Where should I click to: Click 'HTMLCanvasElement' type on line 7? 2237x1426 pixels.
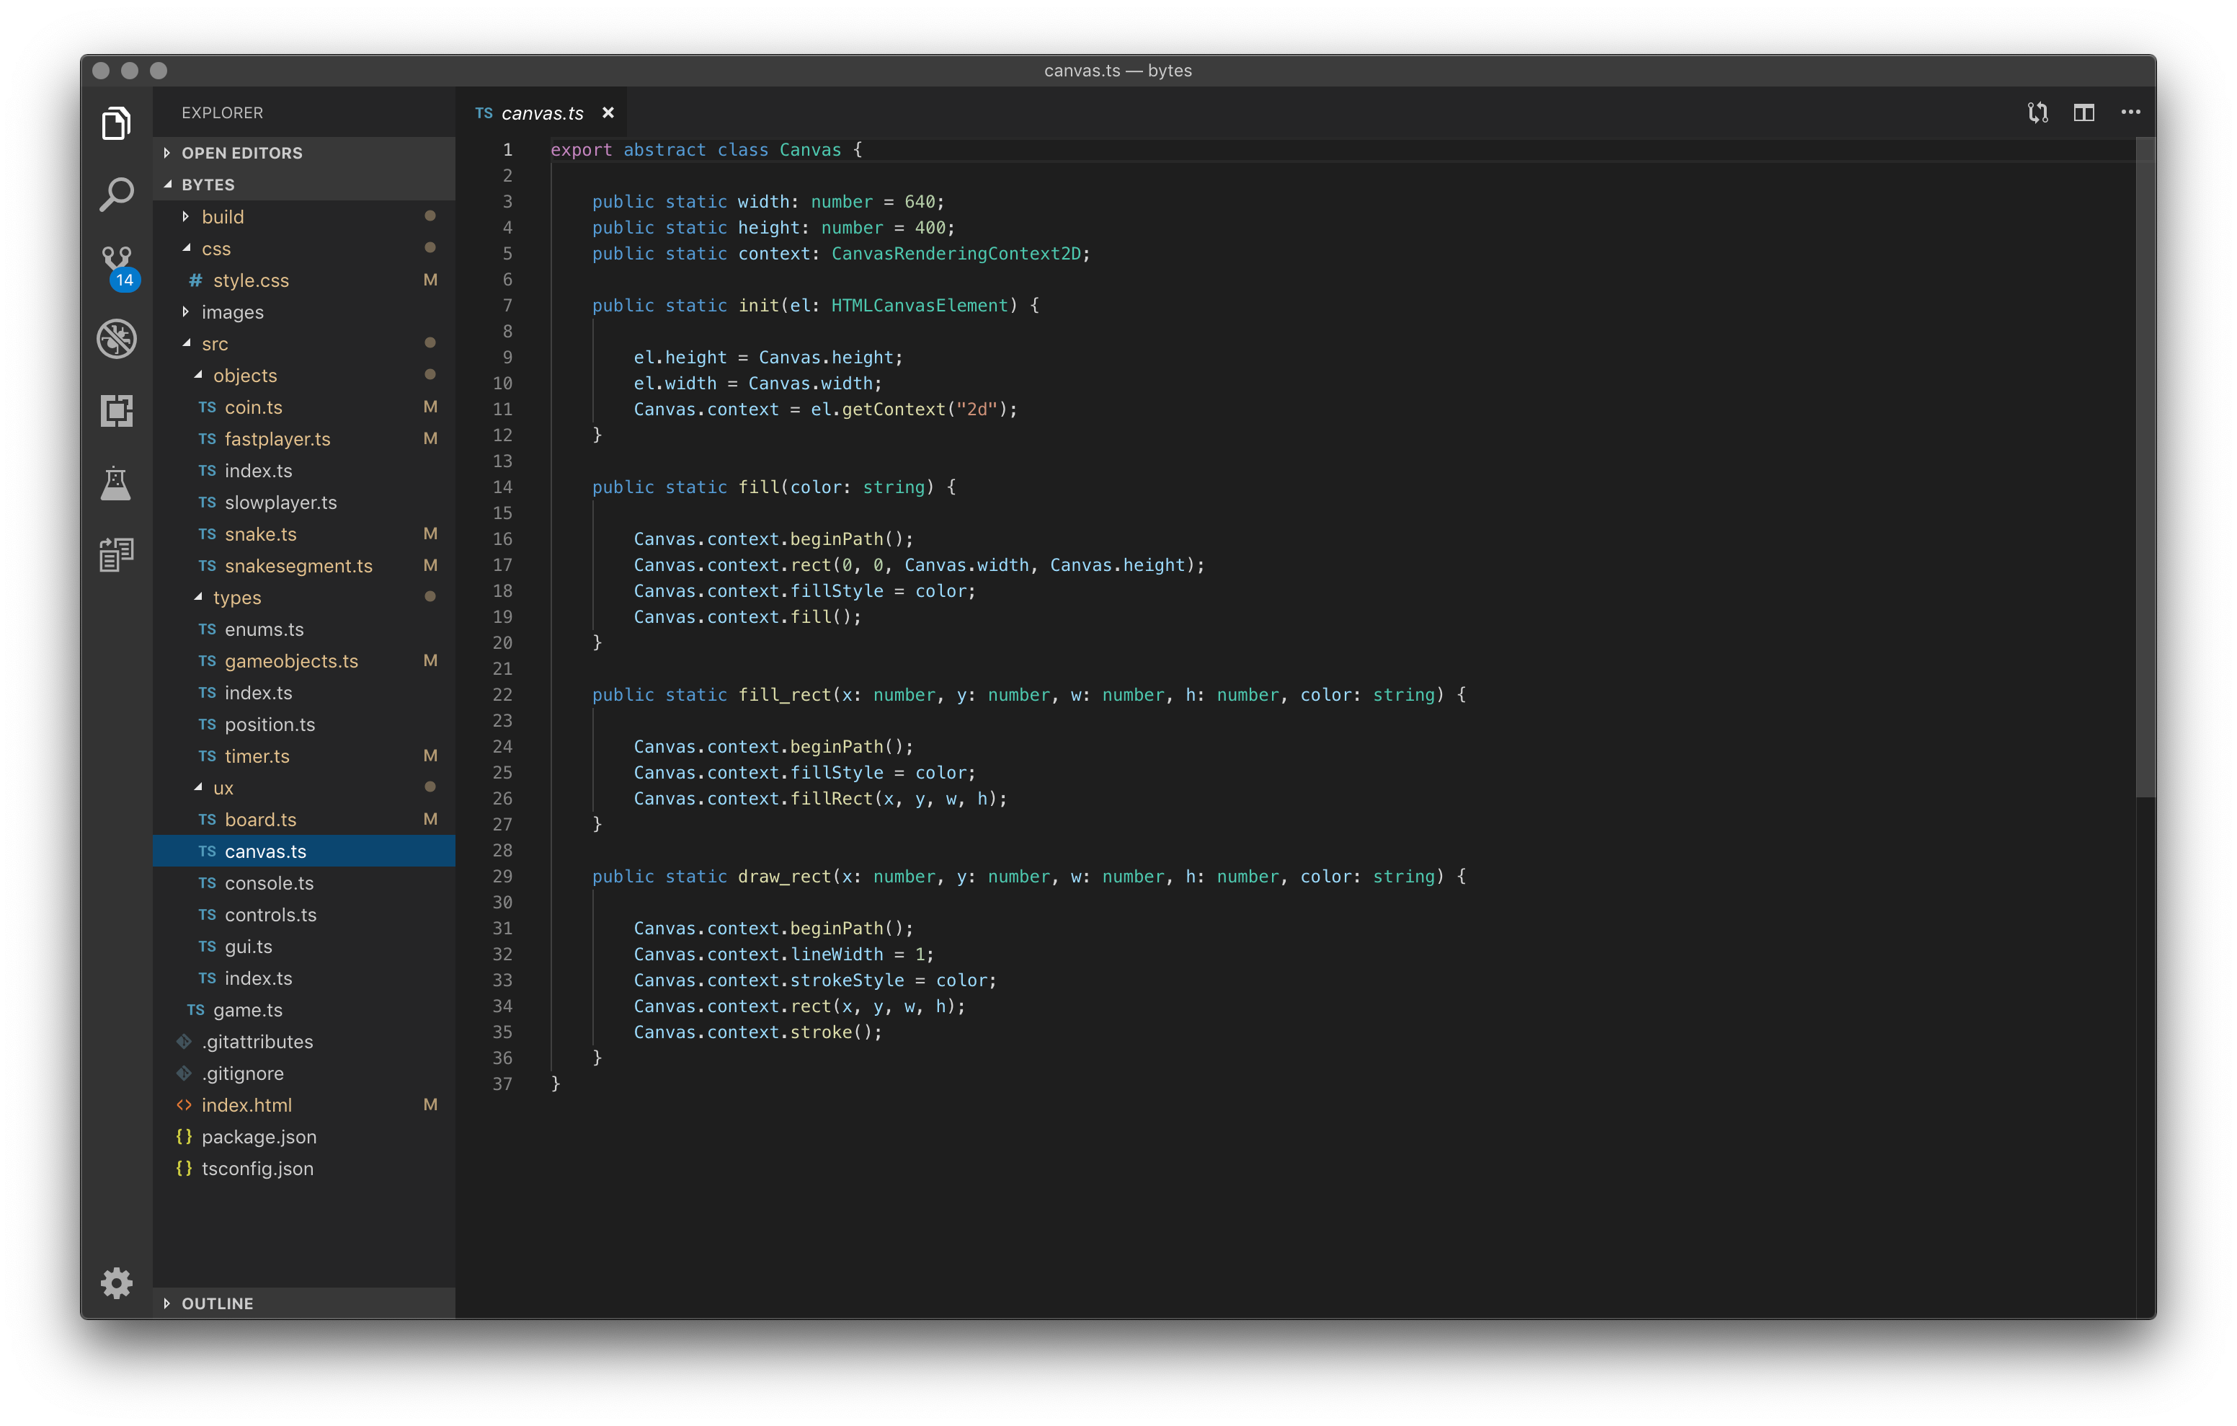(x=920, y=306)
